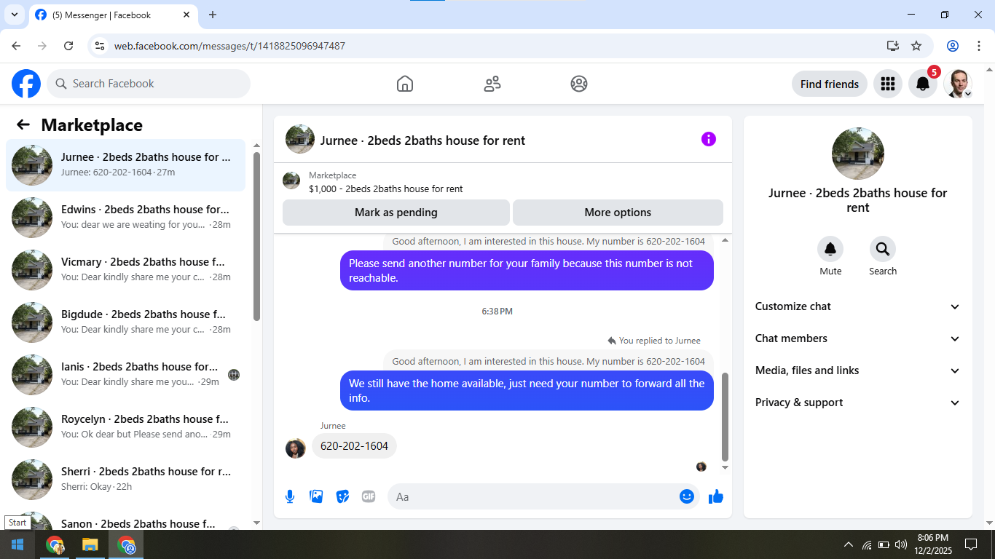Mute this conversation with bell icon
995x559 pixels.
[x=830, y=250]
